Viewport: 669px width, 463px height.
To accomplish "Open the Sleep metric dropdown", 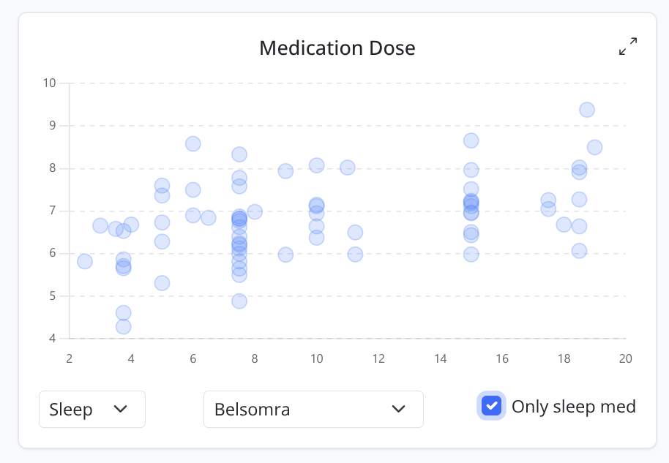I will point(92,409).
